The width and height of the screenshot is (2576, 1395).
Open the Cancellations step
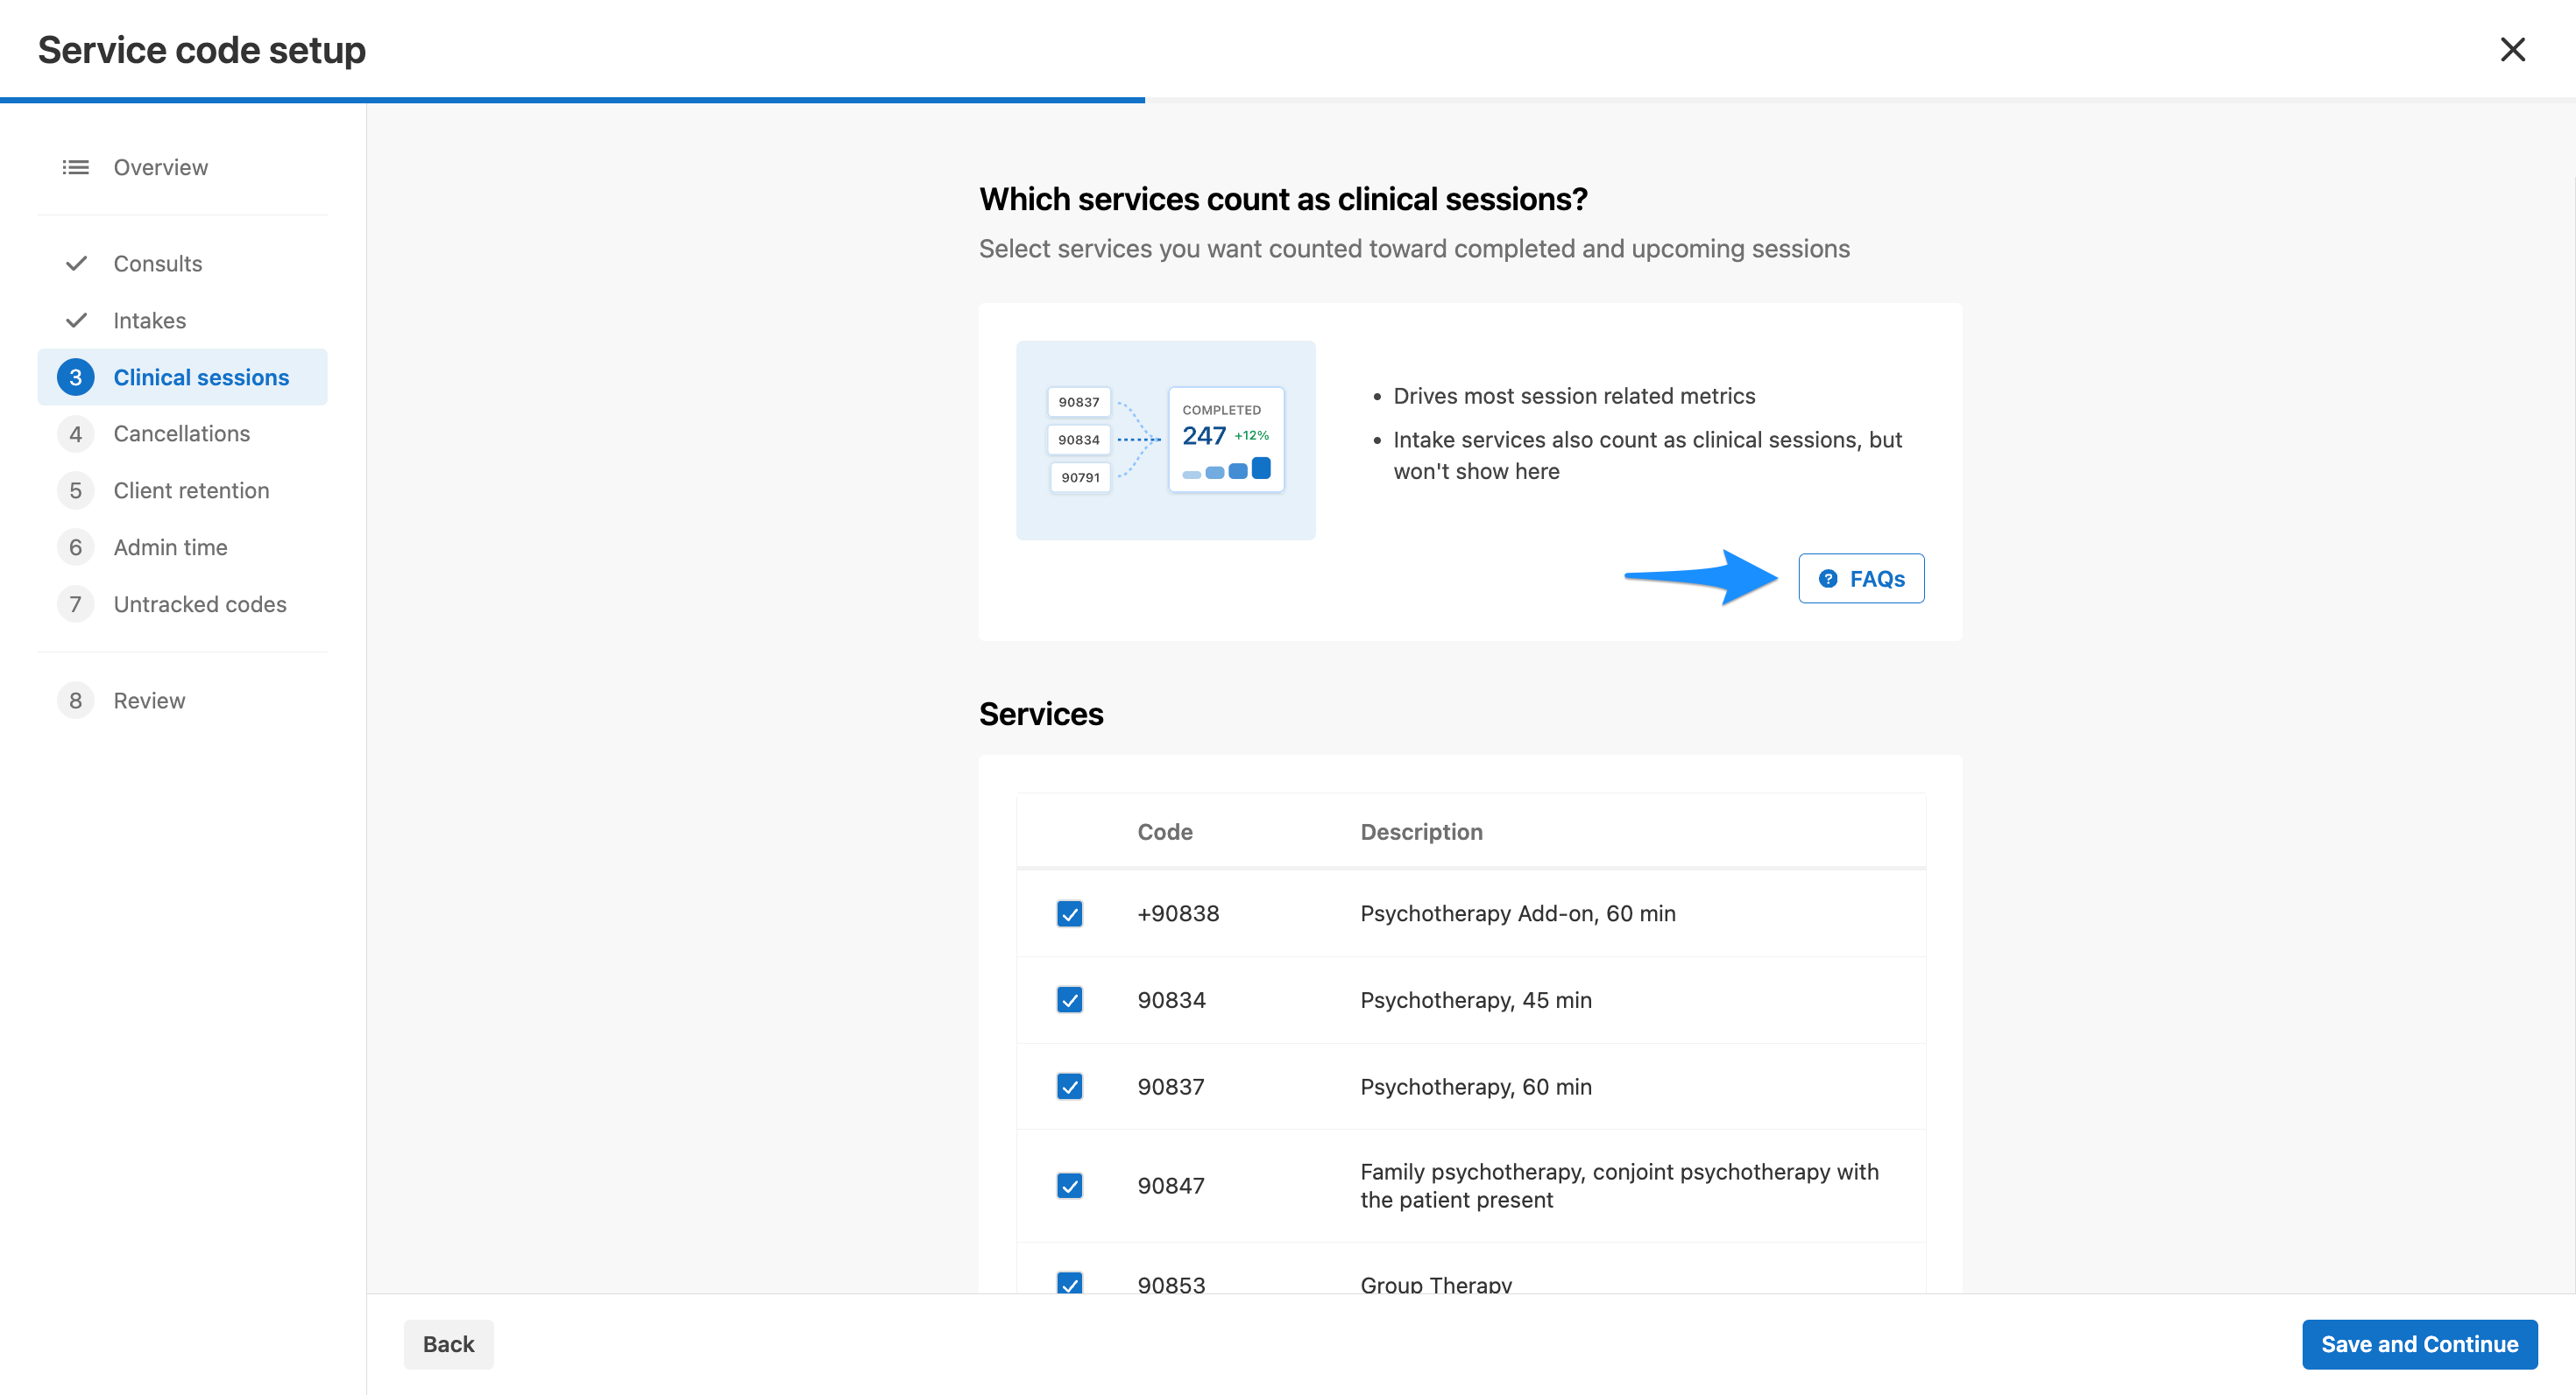pos(182,433)
